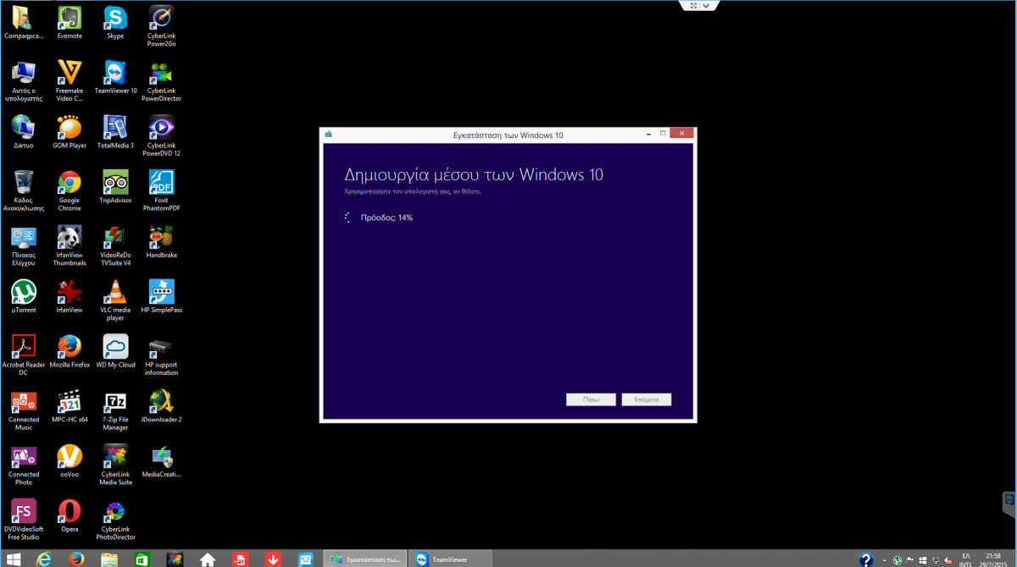Open VLC media player shortcut
Viewport: 1017px width, 567px height.
115,300
